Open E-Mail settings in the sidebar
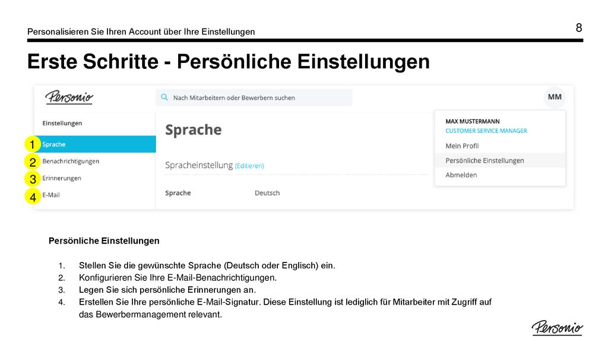The height and width of the screenshot is (342, 608). 51,195
